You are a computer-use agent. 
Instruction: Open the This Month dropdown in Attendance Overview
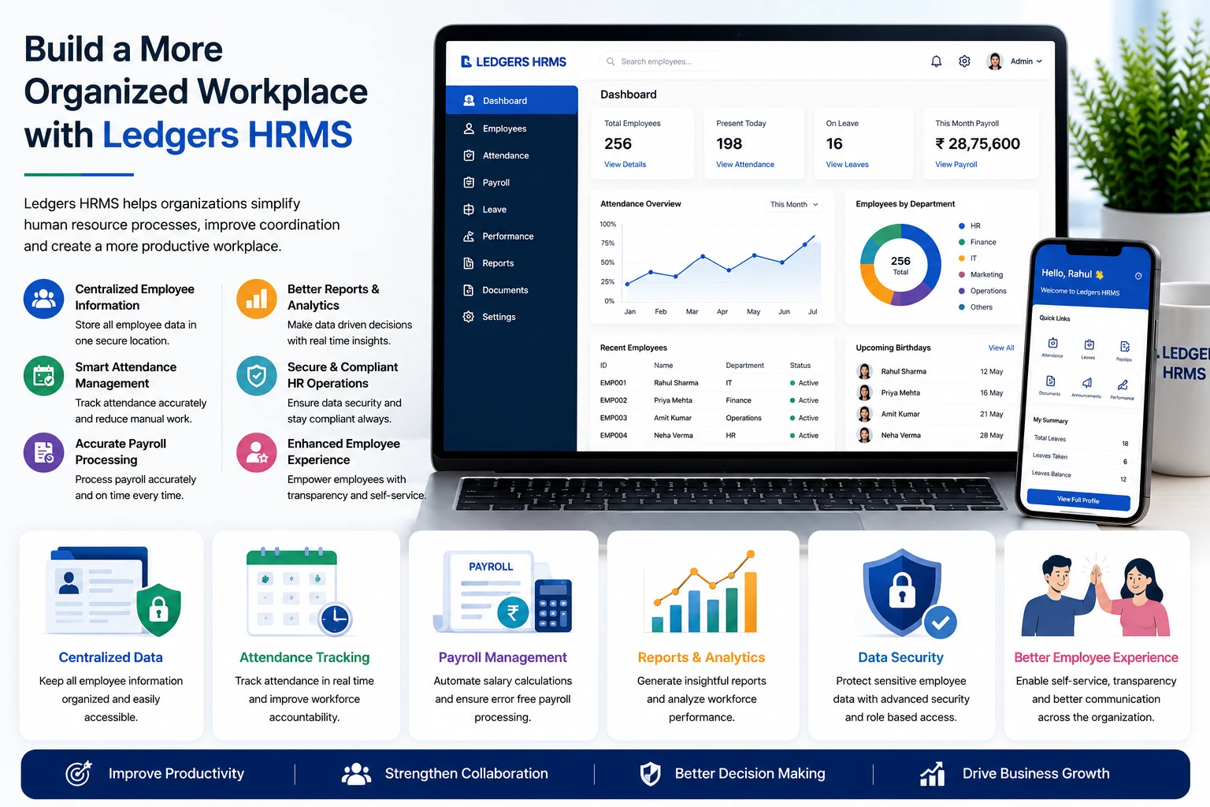pyautogui.click(x=794, y=205)
